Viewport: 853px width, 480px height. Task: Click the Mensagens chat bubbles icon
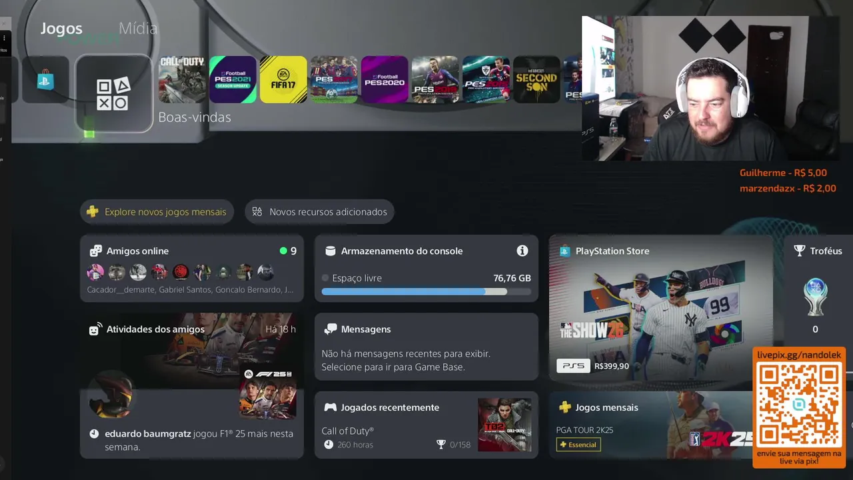point(330,329)
